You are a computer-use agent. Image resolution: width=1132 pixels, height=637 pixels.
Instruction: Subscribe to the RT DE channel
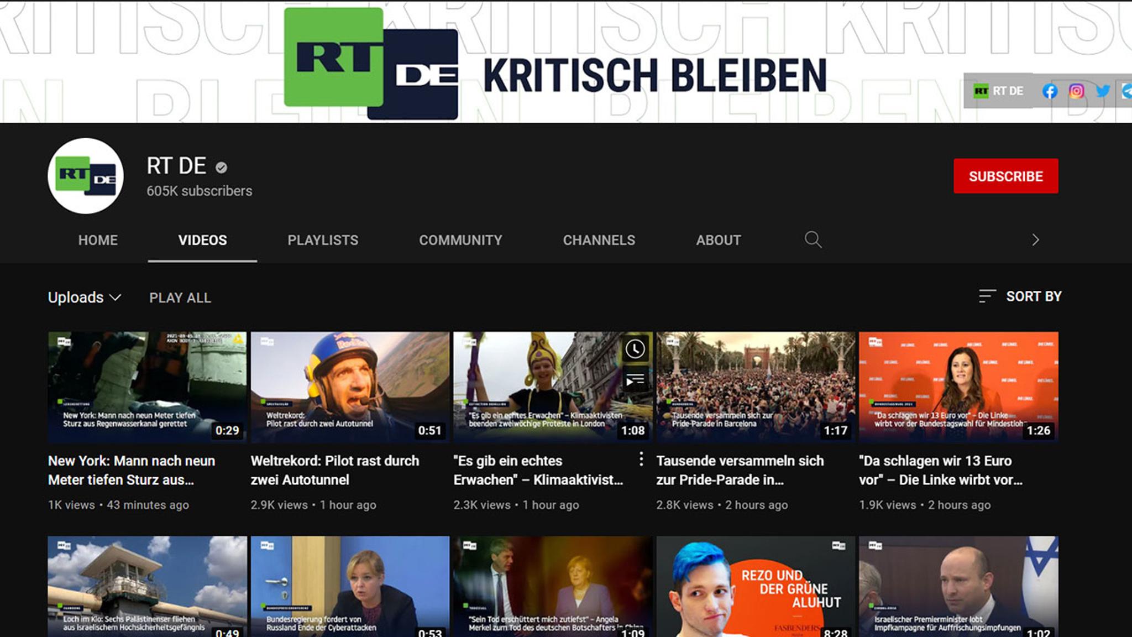click(x=1005, y=176)
